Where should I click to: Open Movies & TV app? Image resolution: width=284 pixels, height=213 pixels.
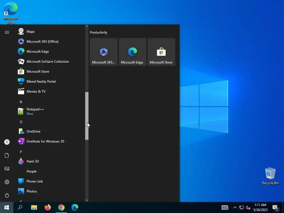51,91
